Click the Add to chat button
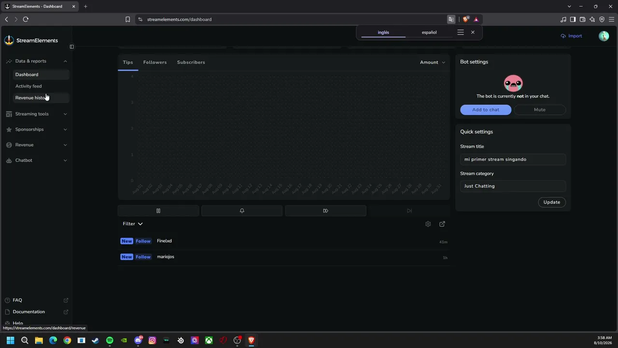 [486, 110]
